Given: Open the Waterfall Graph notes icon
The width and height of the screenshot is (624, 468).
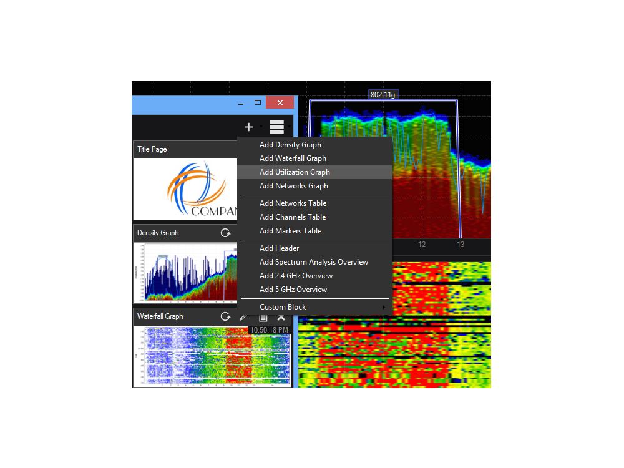Looking at the screenshot, I should click(x=263, y=318).
